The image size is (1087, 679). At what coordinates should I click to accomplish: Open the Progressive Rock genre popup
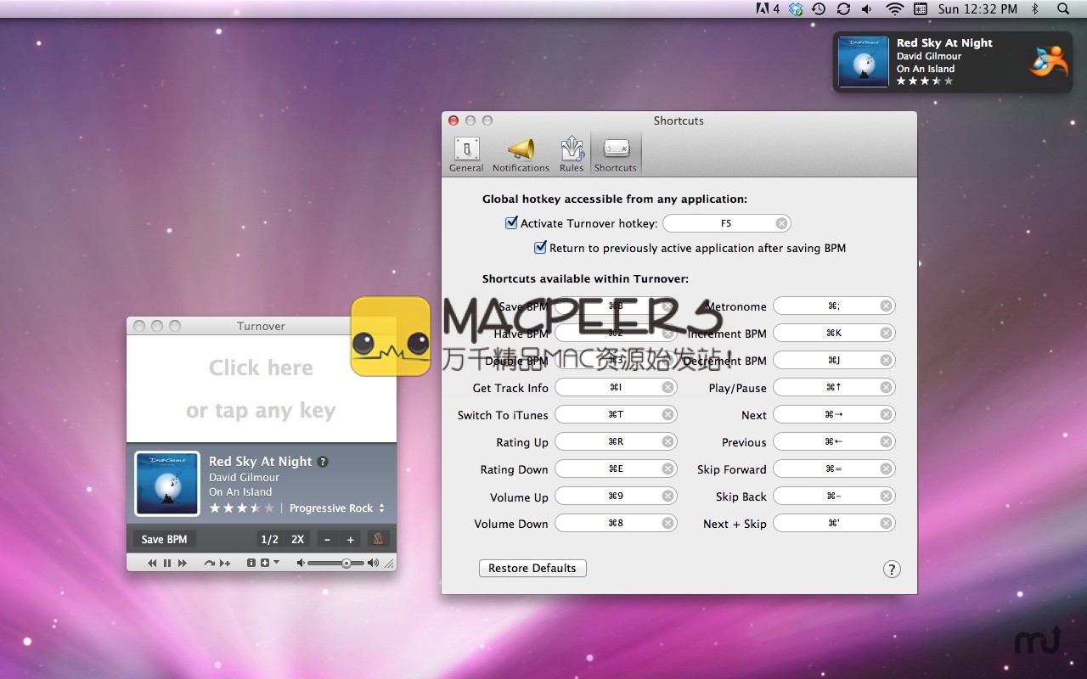coord(337,508)
